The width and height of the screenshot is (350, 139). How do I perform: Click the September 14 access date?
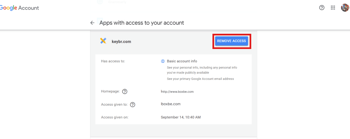point(181,117)
